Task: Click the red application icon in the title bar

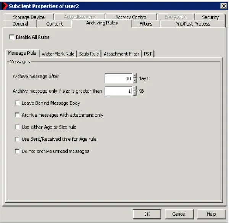Action: coord(5,6)
